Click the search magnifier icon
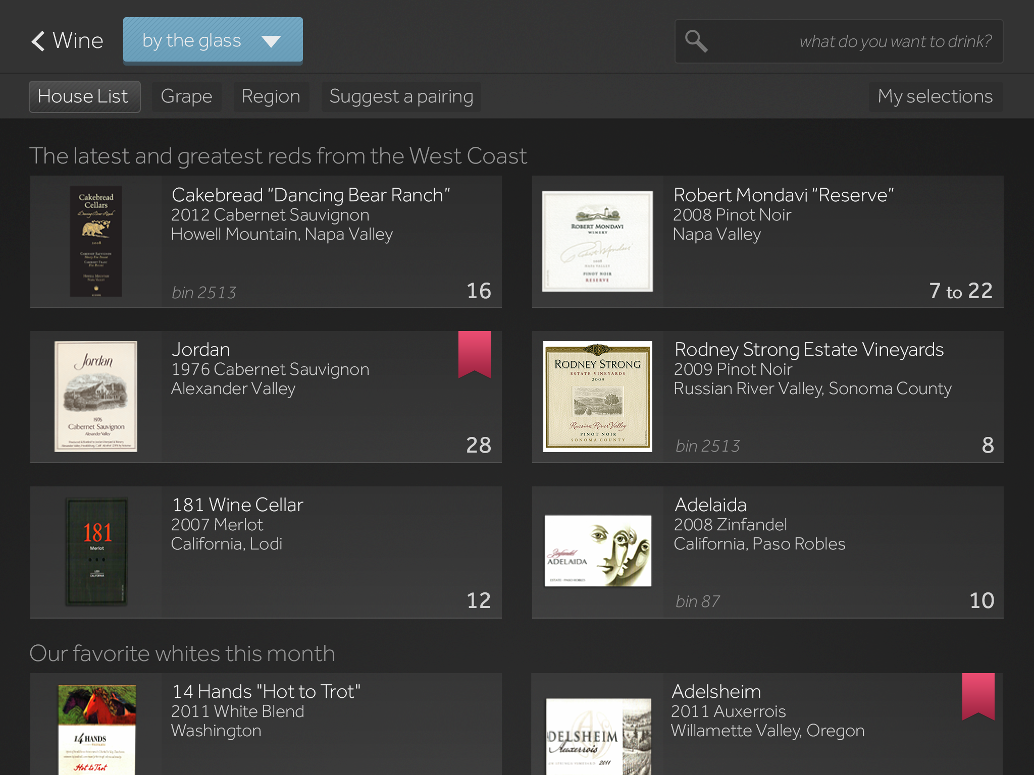The width and height of the screenshot is (1034, 775). point(696,41)
